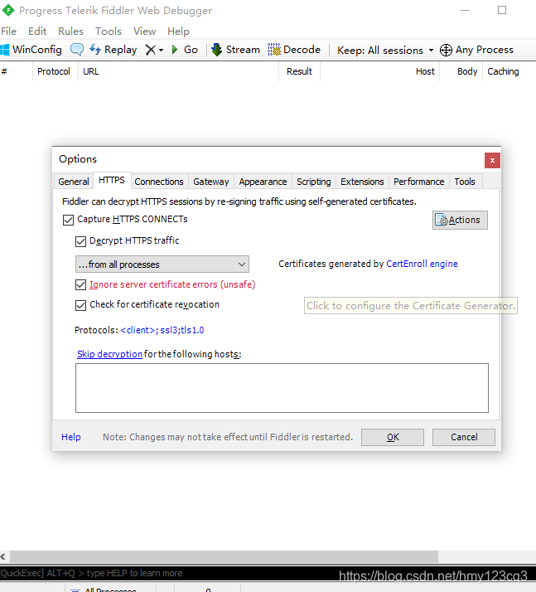Image resolution: width=536 pixels, height=592 pixels.
Task: Open the File menu
Action: (x=8, y=31)
